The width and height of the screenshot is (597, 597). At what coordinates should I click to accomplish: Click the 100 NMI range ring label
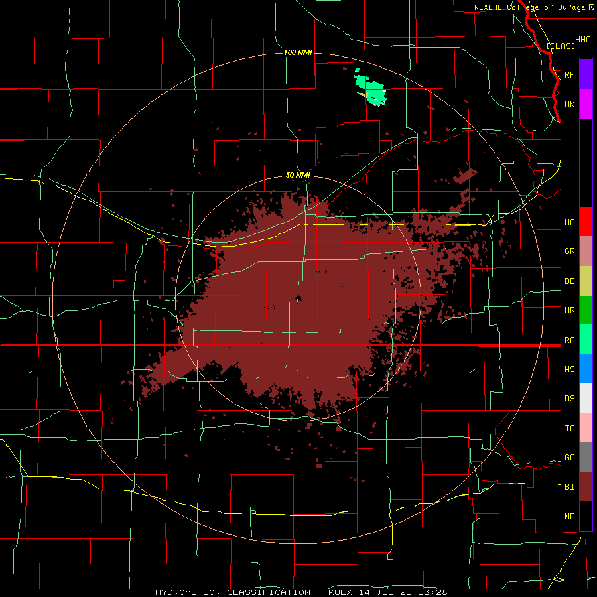tap(298, 52)
